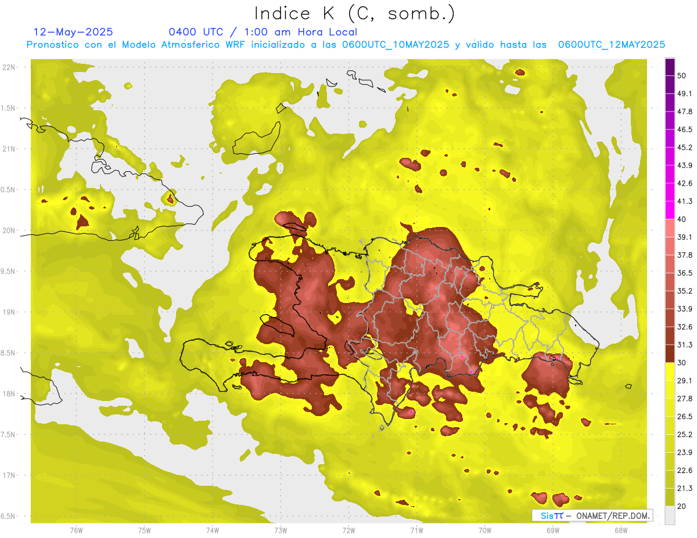Click the 74W longitude axis label
The image size is (697, 538).
[x=213, y=530]
